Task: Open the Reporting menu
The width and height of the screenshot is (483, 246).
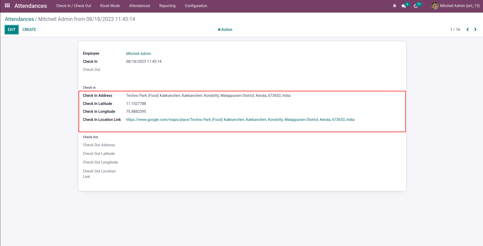Action: click(x=167, y=6)
